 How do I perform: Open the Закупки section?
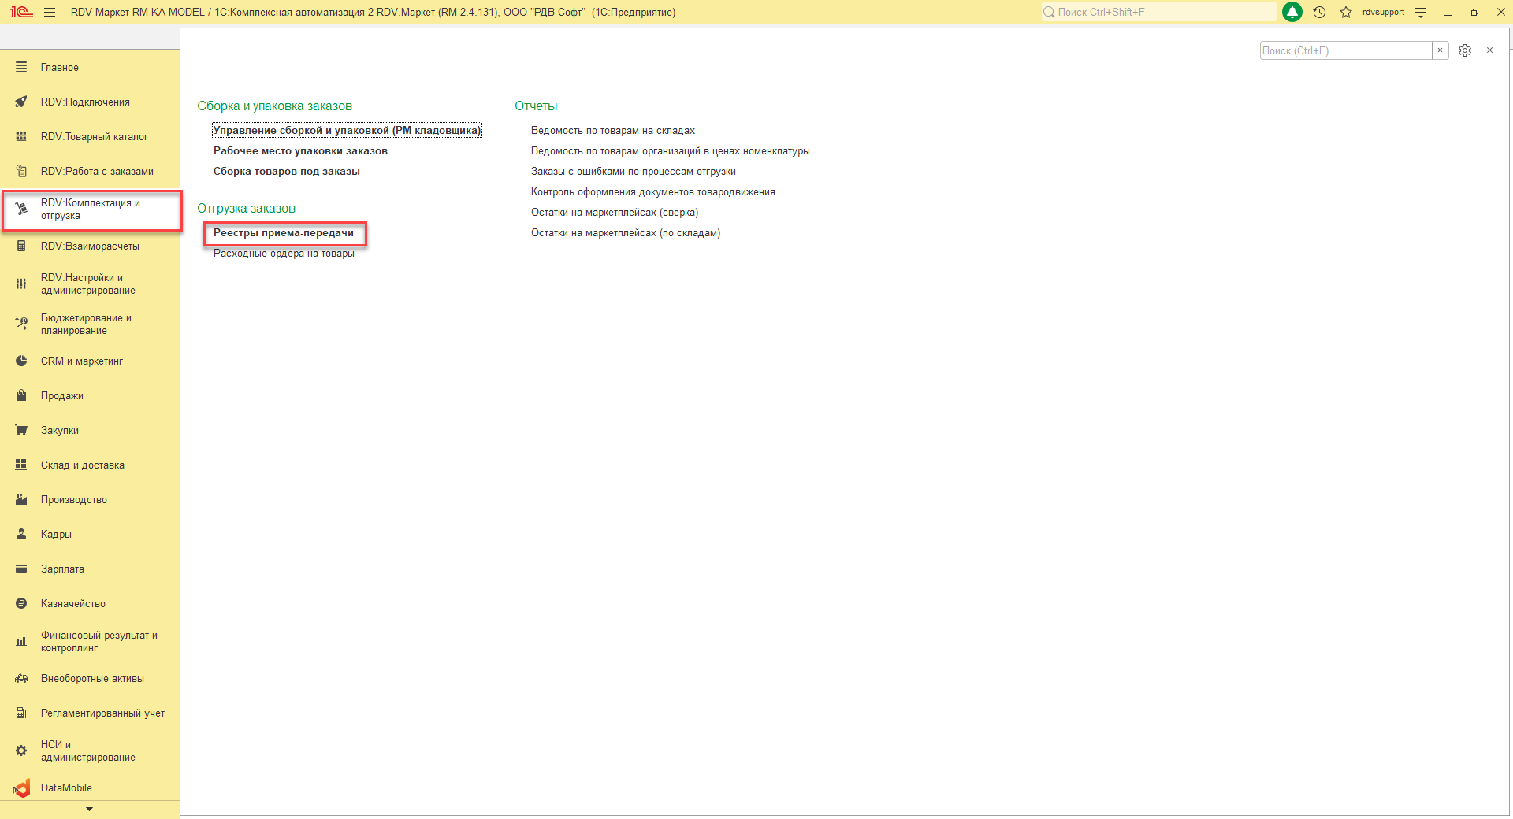(60, 431)
